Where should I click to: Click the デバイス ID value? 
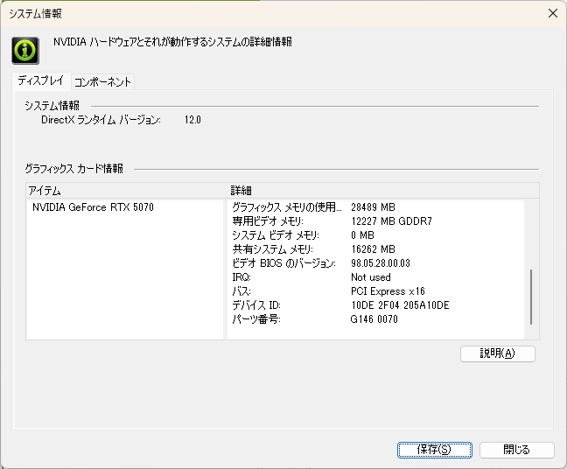pyautogui.click(x=400, y=305)
